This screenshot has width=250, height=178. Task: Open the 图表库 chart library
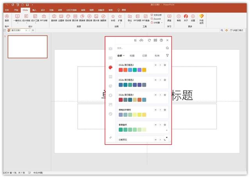82,18
